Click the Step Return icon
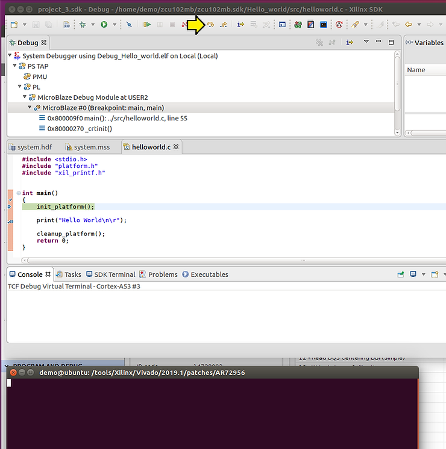Screen dimensions: 446x449 point(224,25)
